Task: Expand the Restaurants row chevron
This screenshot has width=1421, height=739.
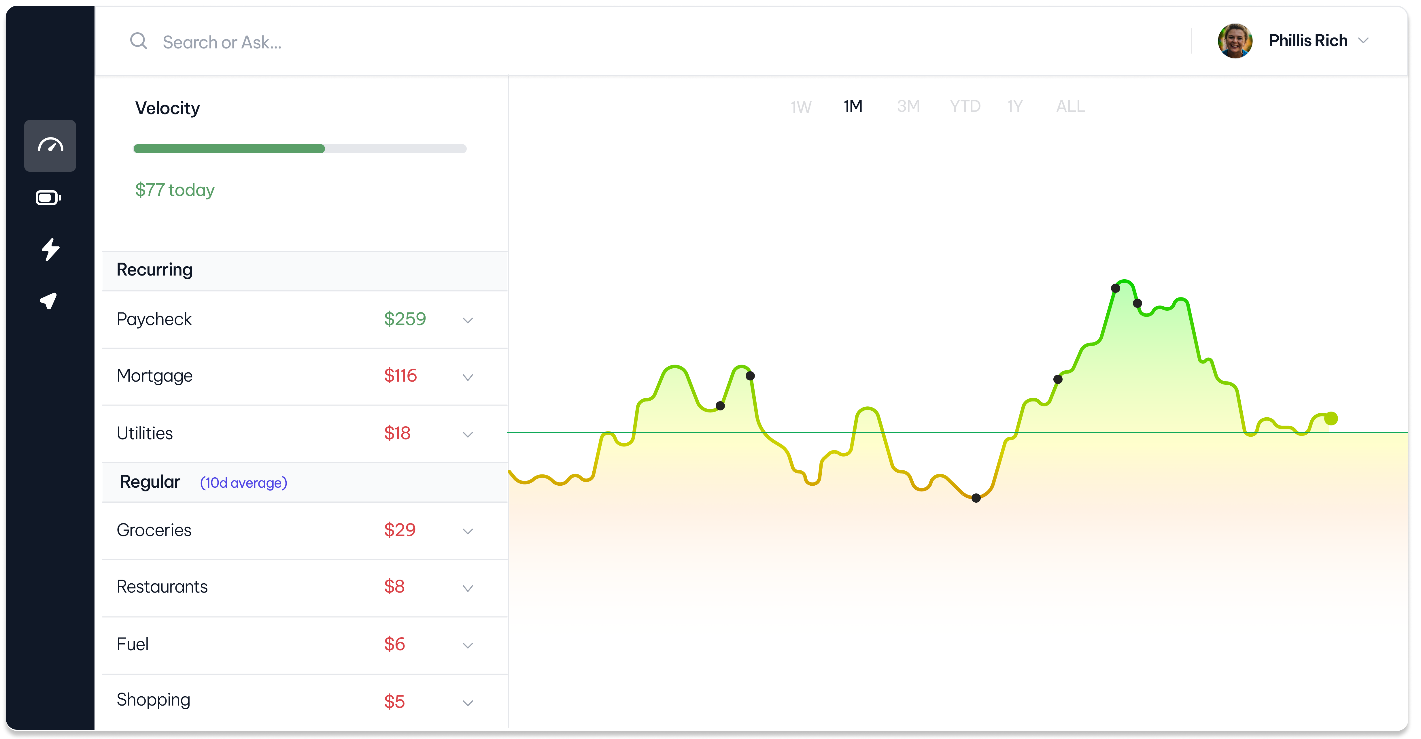Action: pos(467,588)
